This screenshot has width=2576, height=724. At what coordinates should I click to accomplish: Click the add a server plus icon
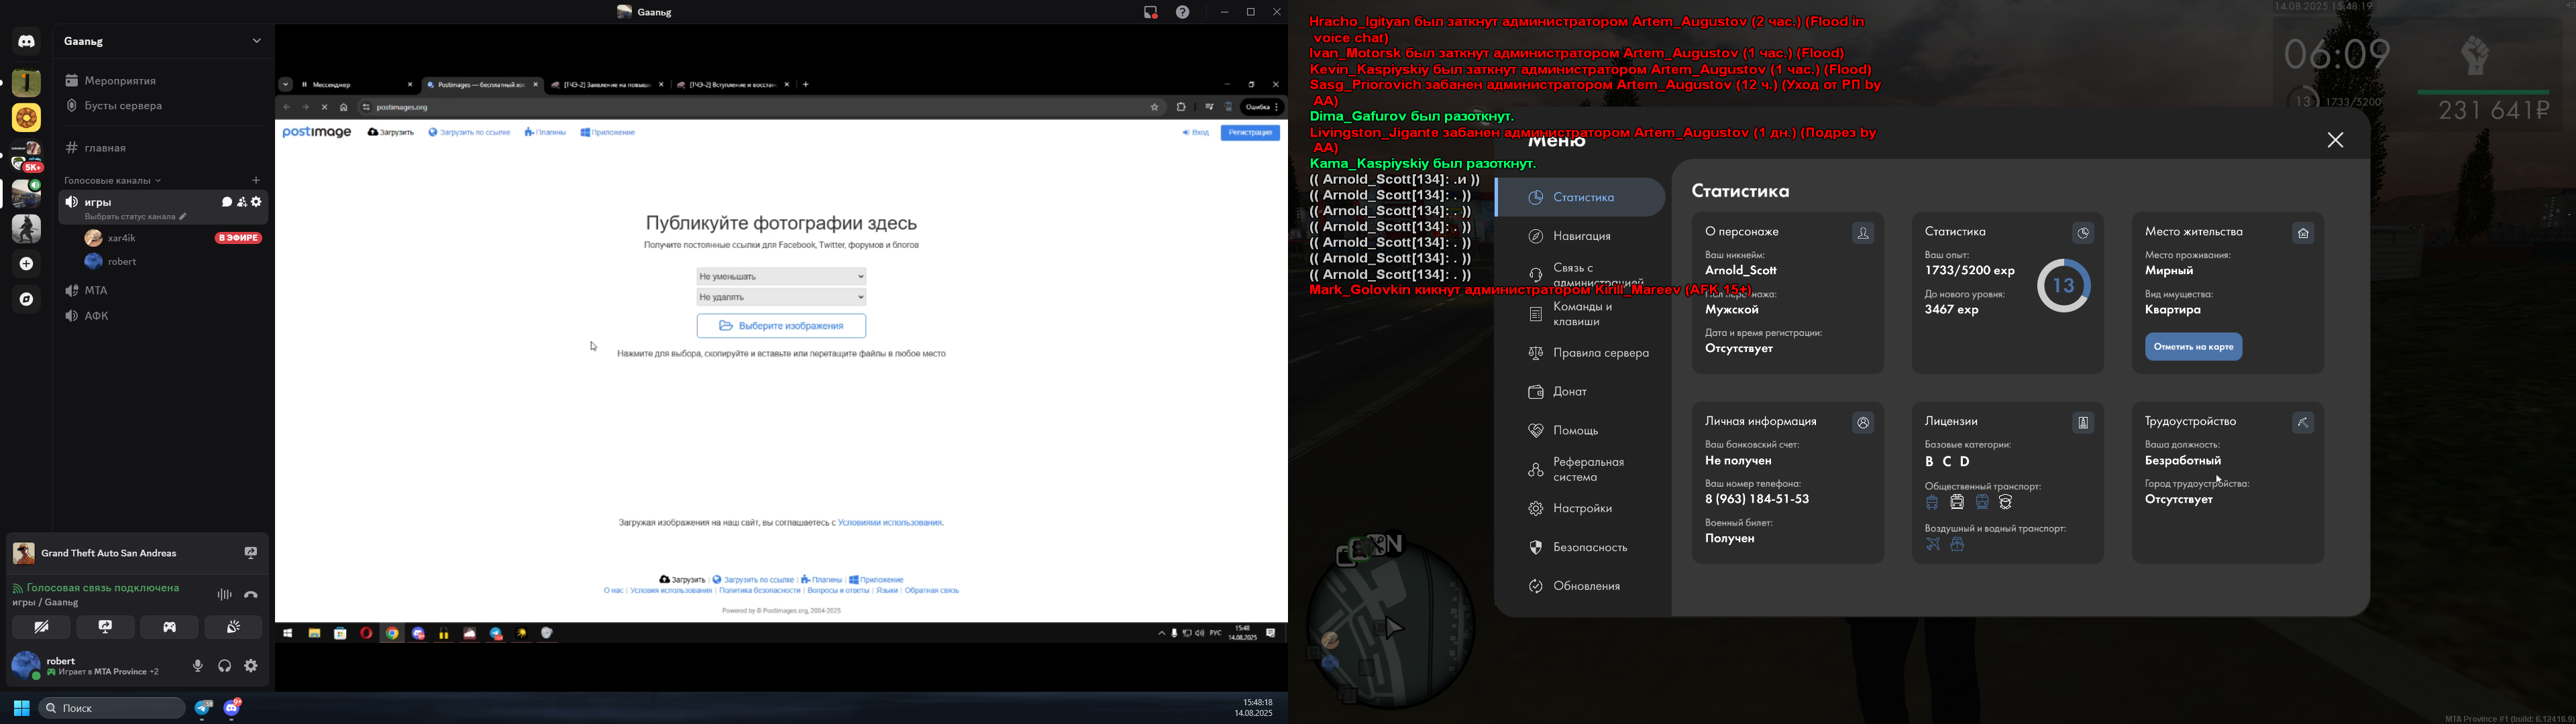(x=27, y=264)
